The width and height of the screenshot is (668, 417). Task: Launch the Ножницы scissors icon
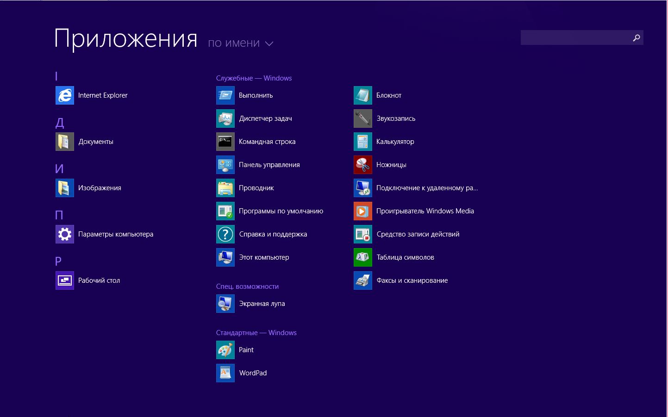(363, 165)
